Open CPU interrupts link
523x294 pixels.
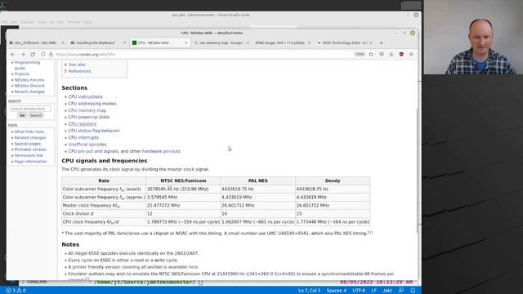click(83, 137)
